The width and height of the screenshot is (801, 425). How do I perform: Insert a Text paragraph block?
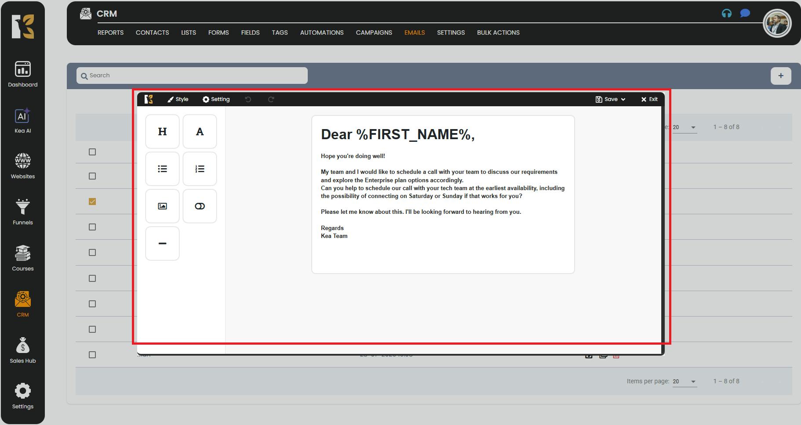pos(200,132)
